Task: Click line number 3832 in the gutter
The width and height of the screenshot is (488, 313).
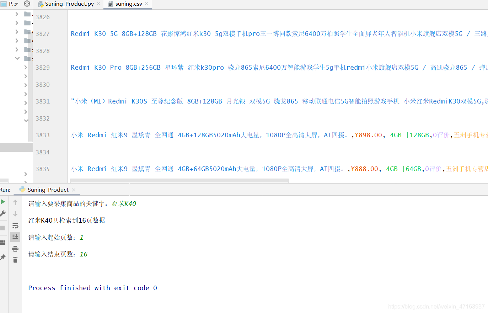Action: pyautogui.click(x=43, y=118)
